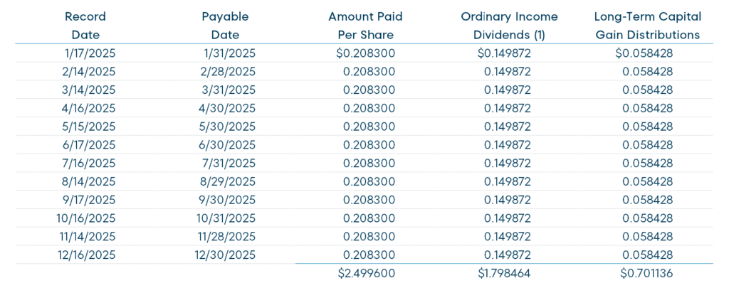Click the Payable Date column header
The image size is (729, 288).
tap(225, 25)
